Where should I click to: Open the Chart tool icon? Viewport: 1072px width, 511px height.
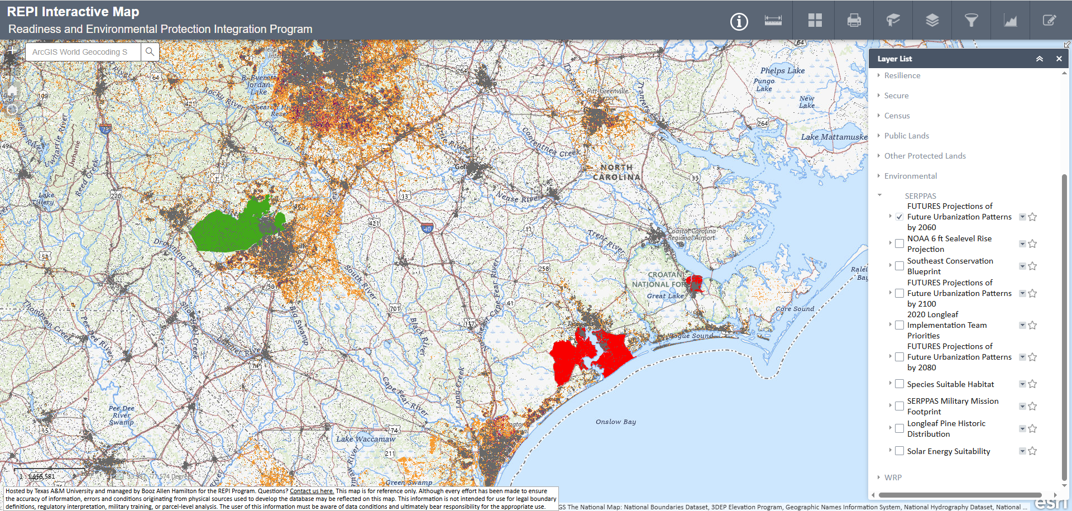point(1010,21)
